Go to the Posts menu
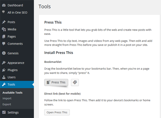This screenshot has height=118, width=161. [11, 22]
